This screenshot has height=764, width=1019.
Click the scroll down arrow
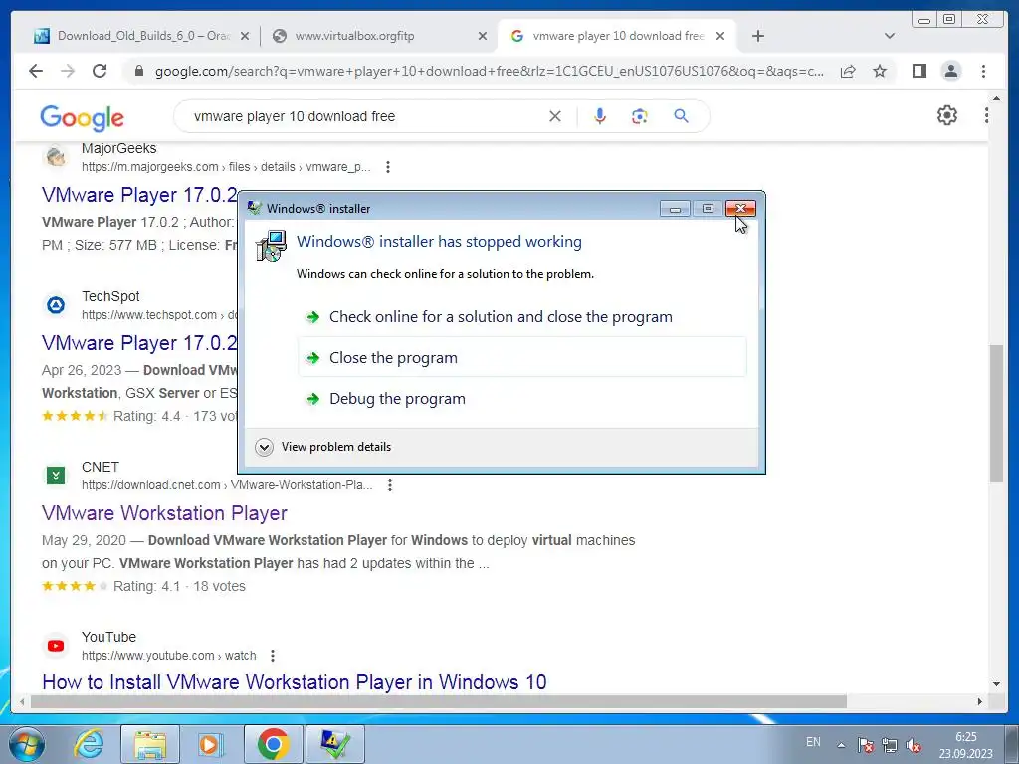coord(996,684)
